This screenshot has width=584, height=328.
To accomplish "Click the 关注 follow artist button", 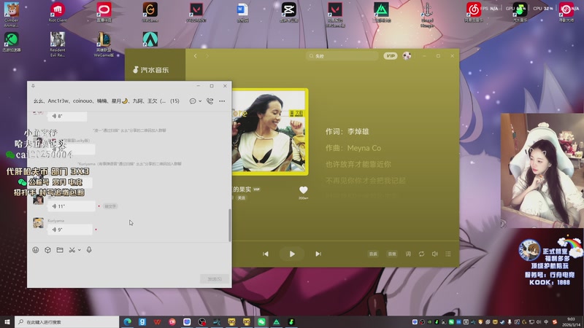I will point(242,198).
